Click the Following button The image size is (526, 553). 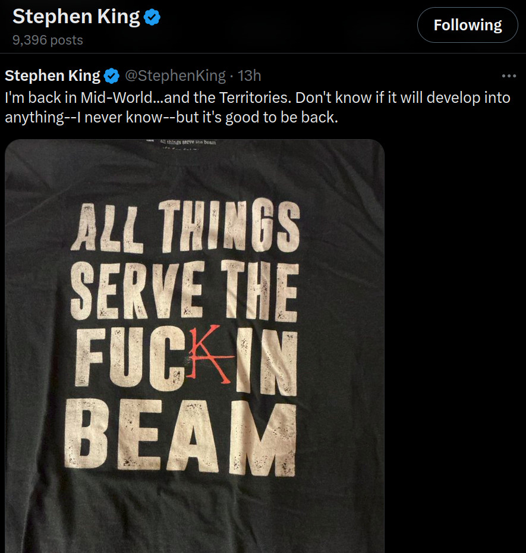point(467,25)
